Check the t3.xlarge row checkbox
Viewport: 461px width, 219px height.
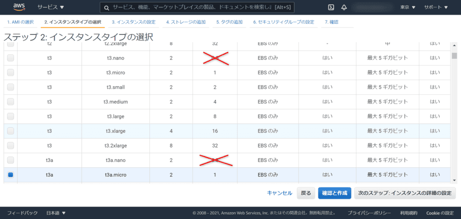[11, 131]
